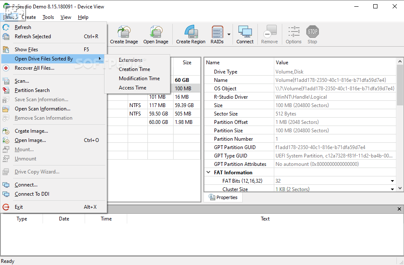Click the Connect toolbar icon
Screen dimensions: 404x265
tap(245, 34)
